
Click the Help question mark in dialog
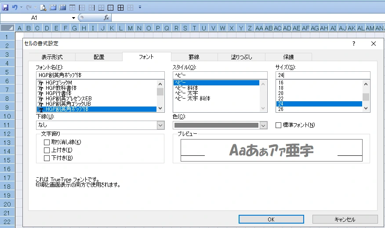[x=354, y=44]
